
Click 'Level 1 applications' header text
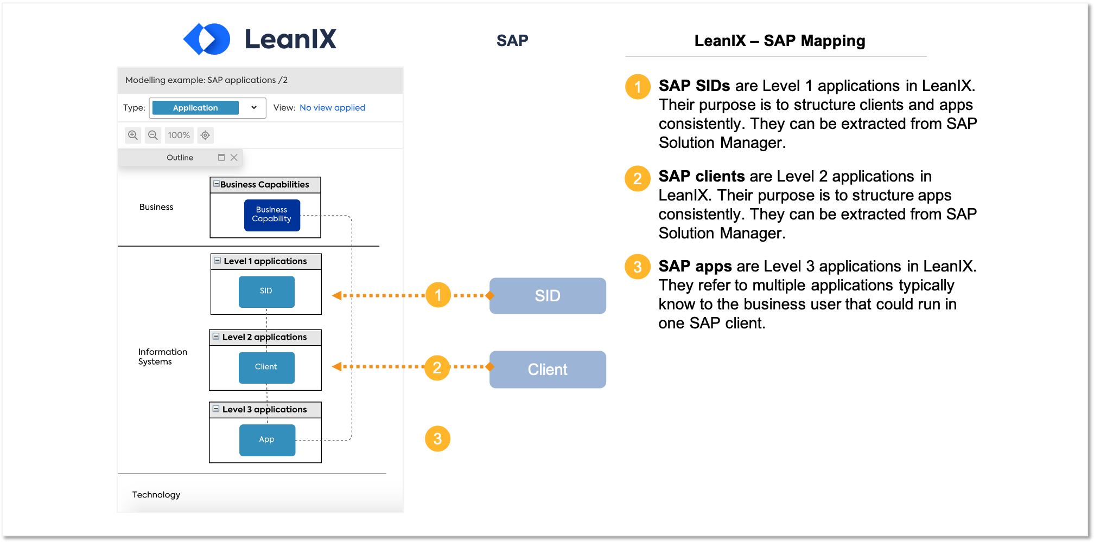click(x=265, y=261)
